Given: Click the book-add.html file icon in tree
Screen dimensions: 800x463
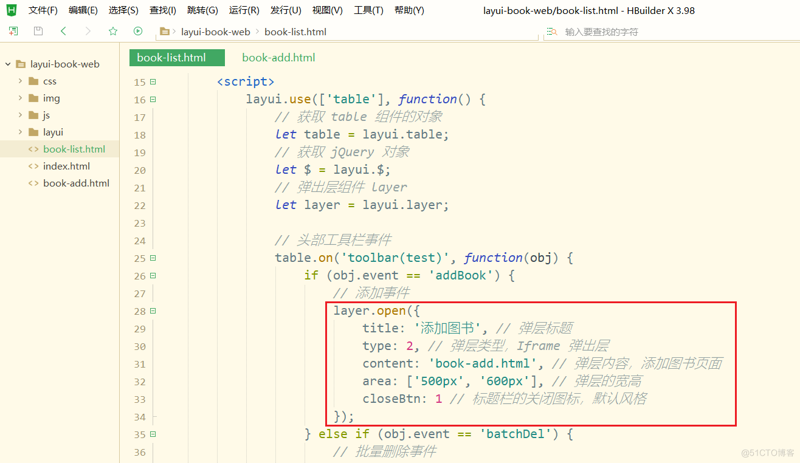Looking at the screenshot, I should 33,183.
